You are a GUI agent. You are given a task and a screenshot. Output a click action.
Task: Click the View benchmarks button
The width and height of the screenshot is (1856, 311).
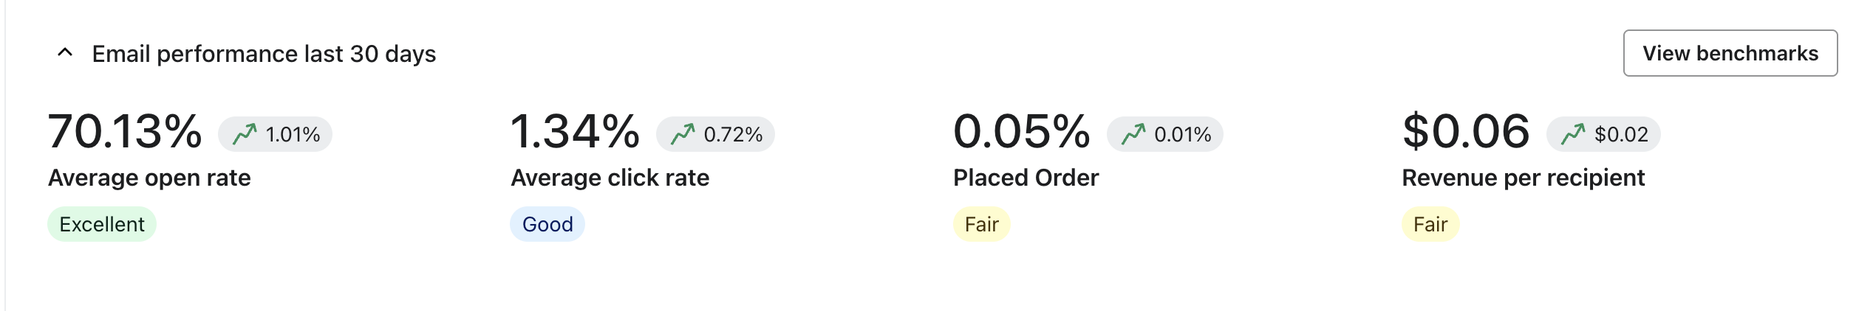[x=1730, y=53]
